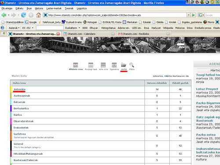Click the Forward navigation arrow
Viewport: 220px width, 165px height.
coord(14,15)
